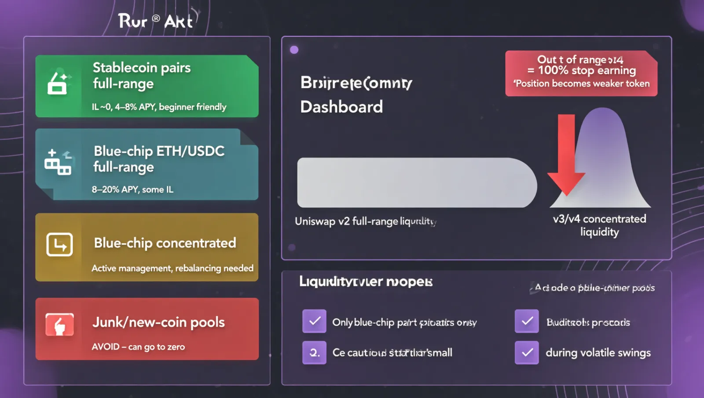Open the Blue-chip concentrated card

pos(147,247)
